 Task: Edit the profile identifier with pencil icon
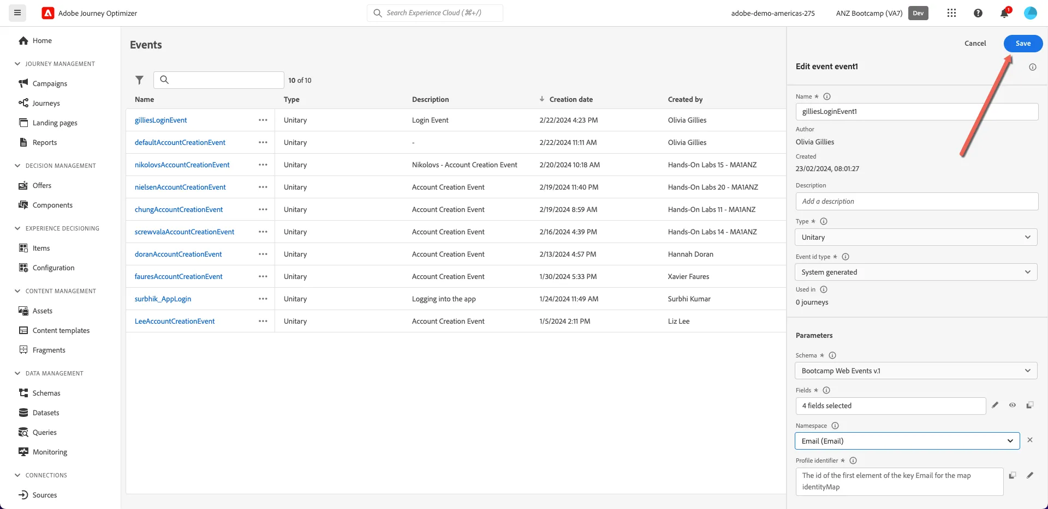coord(1030,475)
